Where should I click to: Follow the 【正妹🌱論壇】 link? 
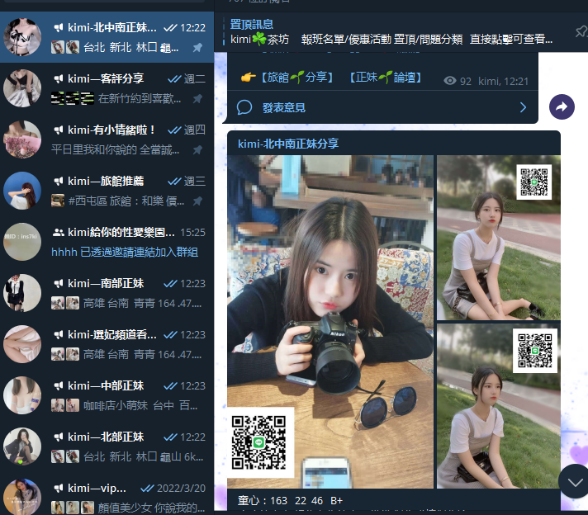[385, 78]
